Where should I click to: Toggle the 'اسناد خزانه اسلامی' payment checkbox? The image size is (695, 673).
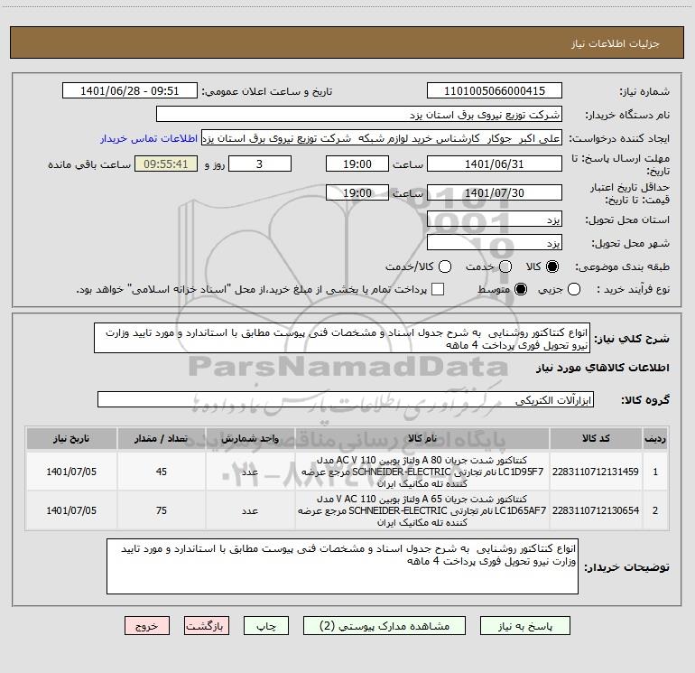438,289
